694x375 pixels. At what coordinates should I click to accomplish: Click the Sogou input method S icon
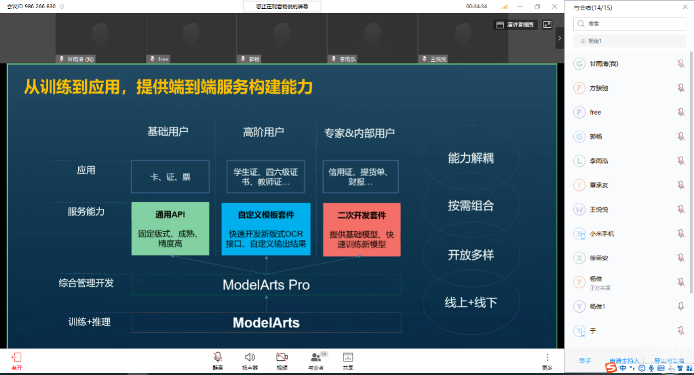coord(611,368)
